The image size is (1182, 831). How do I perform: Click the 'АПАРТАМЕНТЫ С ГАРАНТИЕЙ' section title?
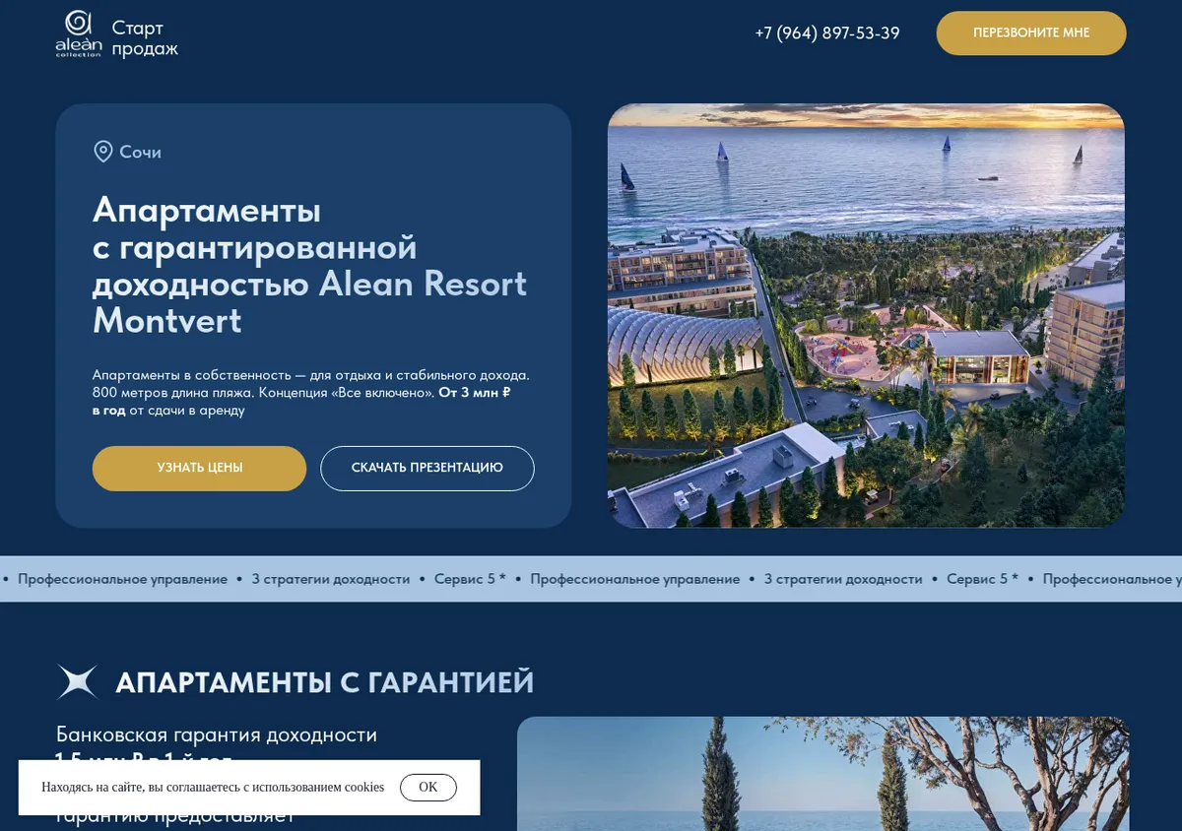pyautogui.click(x=325, y=681)
